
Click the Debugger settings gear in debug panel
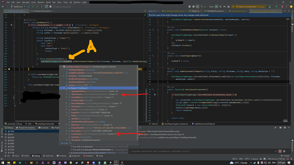point(284,128)
